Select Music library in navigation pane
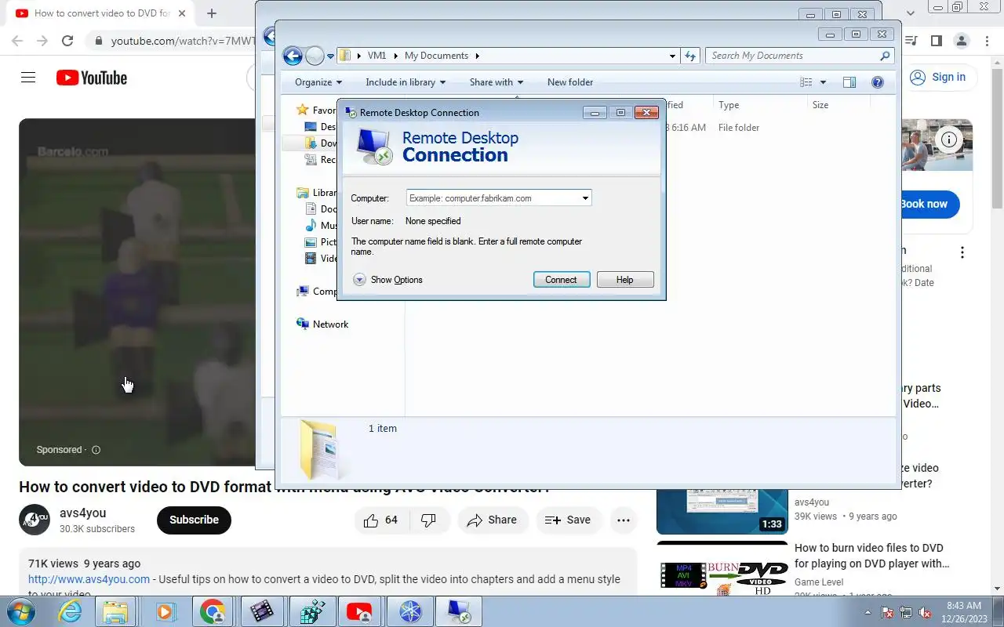The image size is (1004, 627). pos(322,226)
